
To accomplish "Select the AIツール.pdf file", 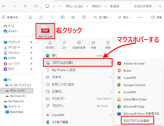I will coord(45,31).
